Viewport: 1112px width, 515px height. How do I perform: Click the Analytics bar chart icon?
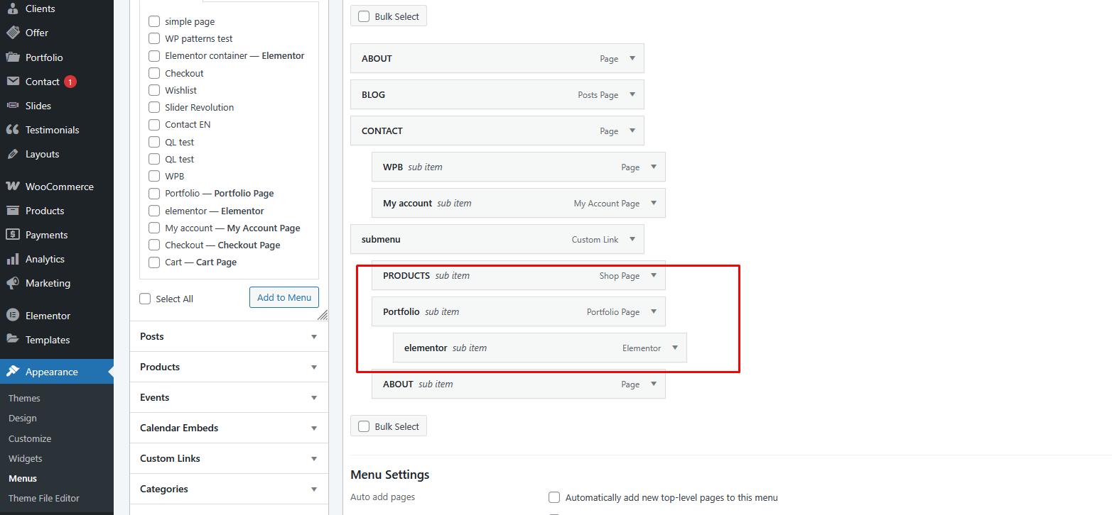(x=13, y=259)
